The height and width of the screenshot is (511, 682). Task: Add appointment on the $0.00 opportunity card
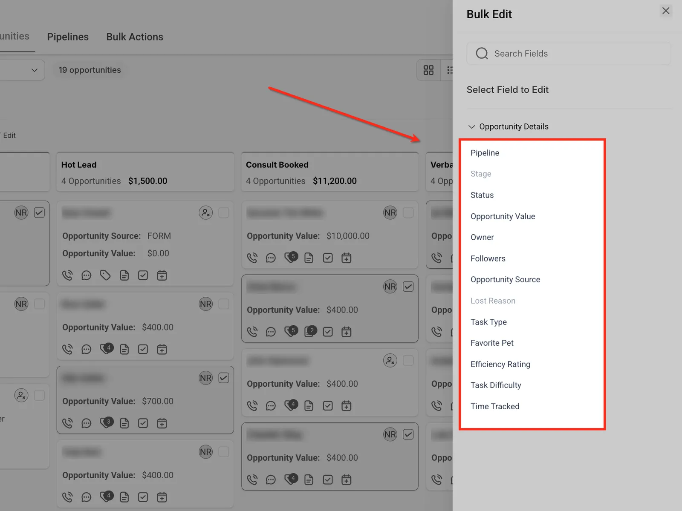click(x=162, y=276)
